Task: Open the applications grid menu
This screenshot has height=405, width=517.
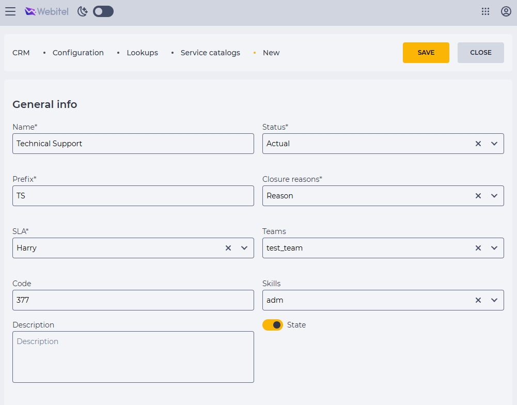Action: coord(485,11)
